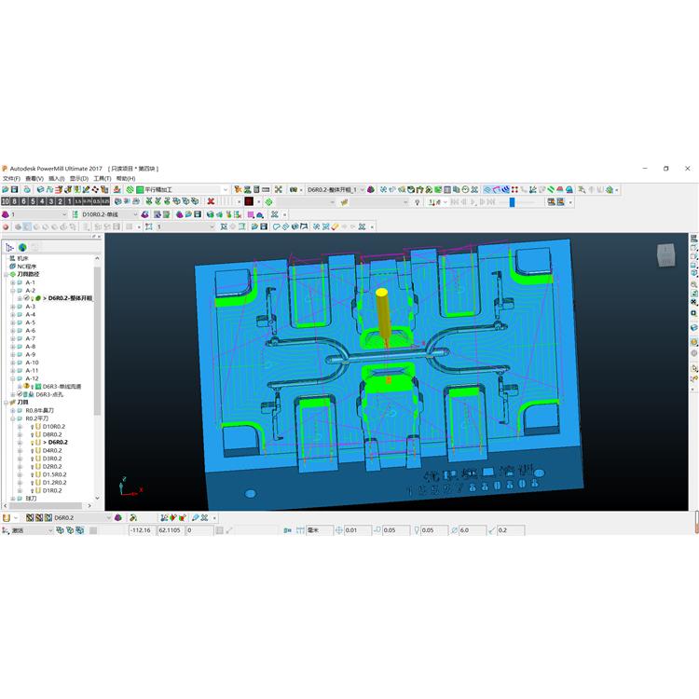This screenshot has height=699, width=699.
Task: Expand the A-3 toolpath folder
Action: coord(13,307)
